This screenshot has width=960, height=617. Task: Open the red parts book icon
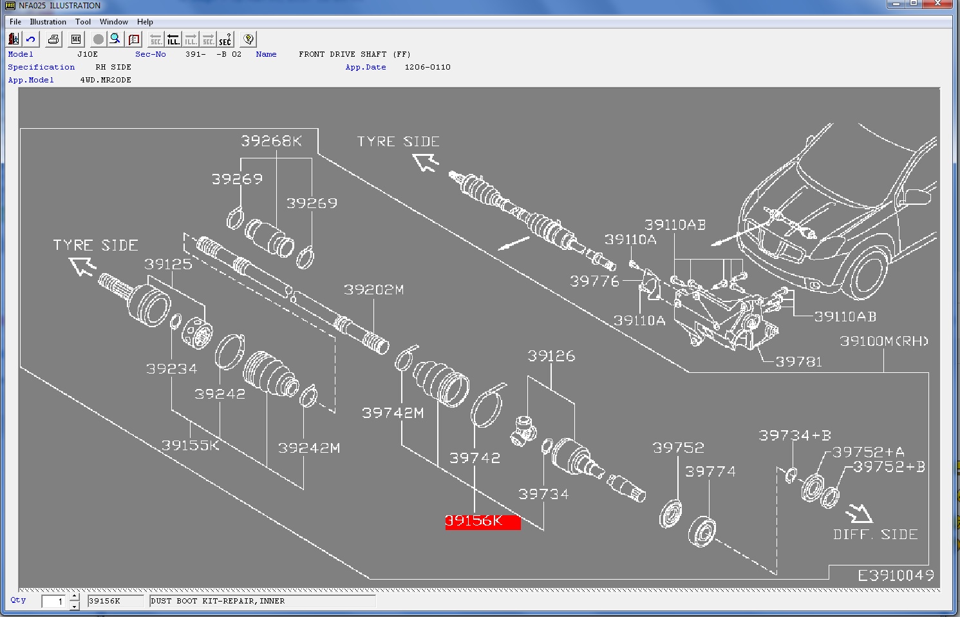pyautogui.click(x=134, y=39)
